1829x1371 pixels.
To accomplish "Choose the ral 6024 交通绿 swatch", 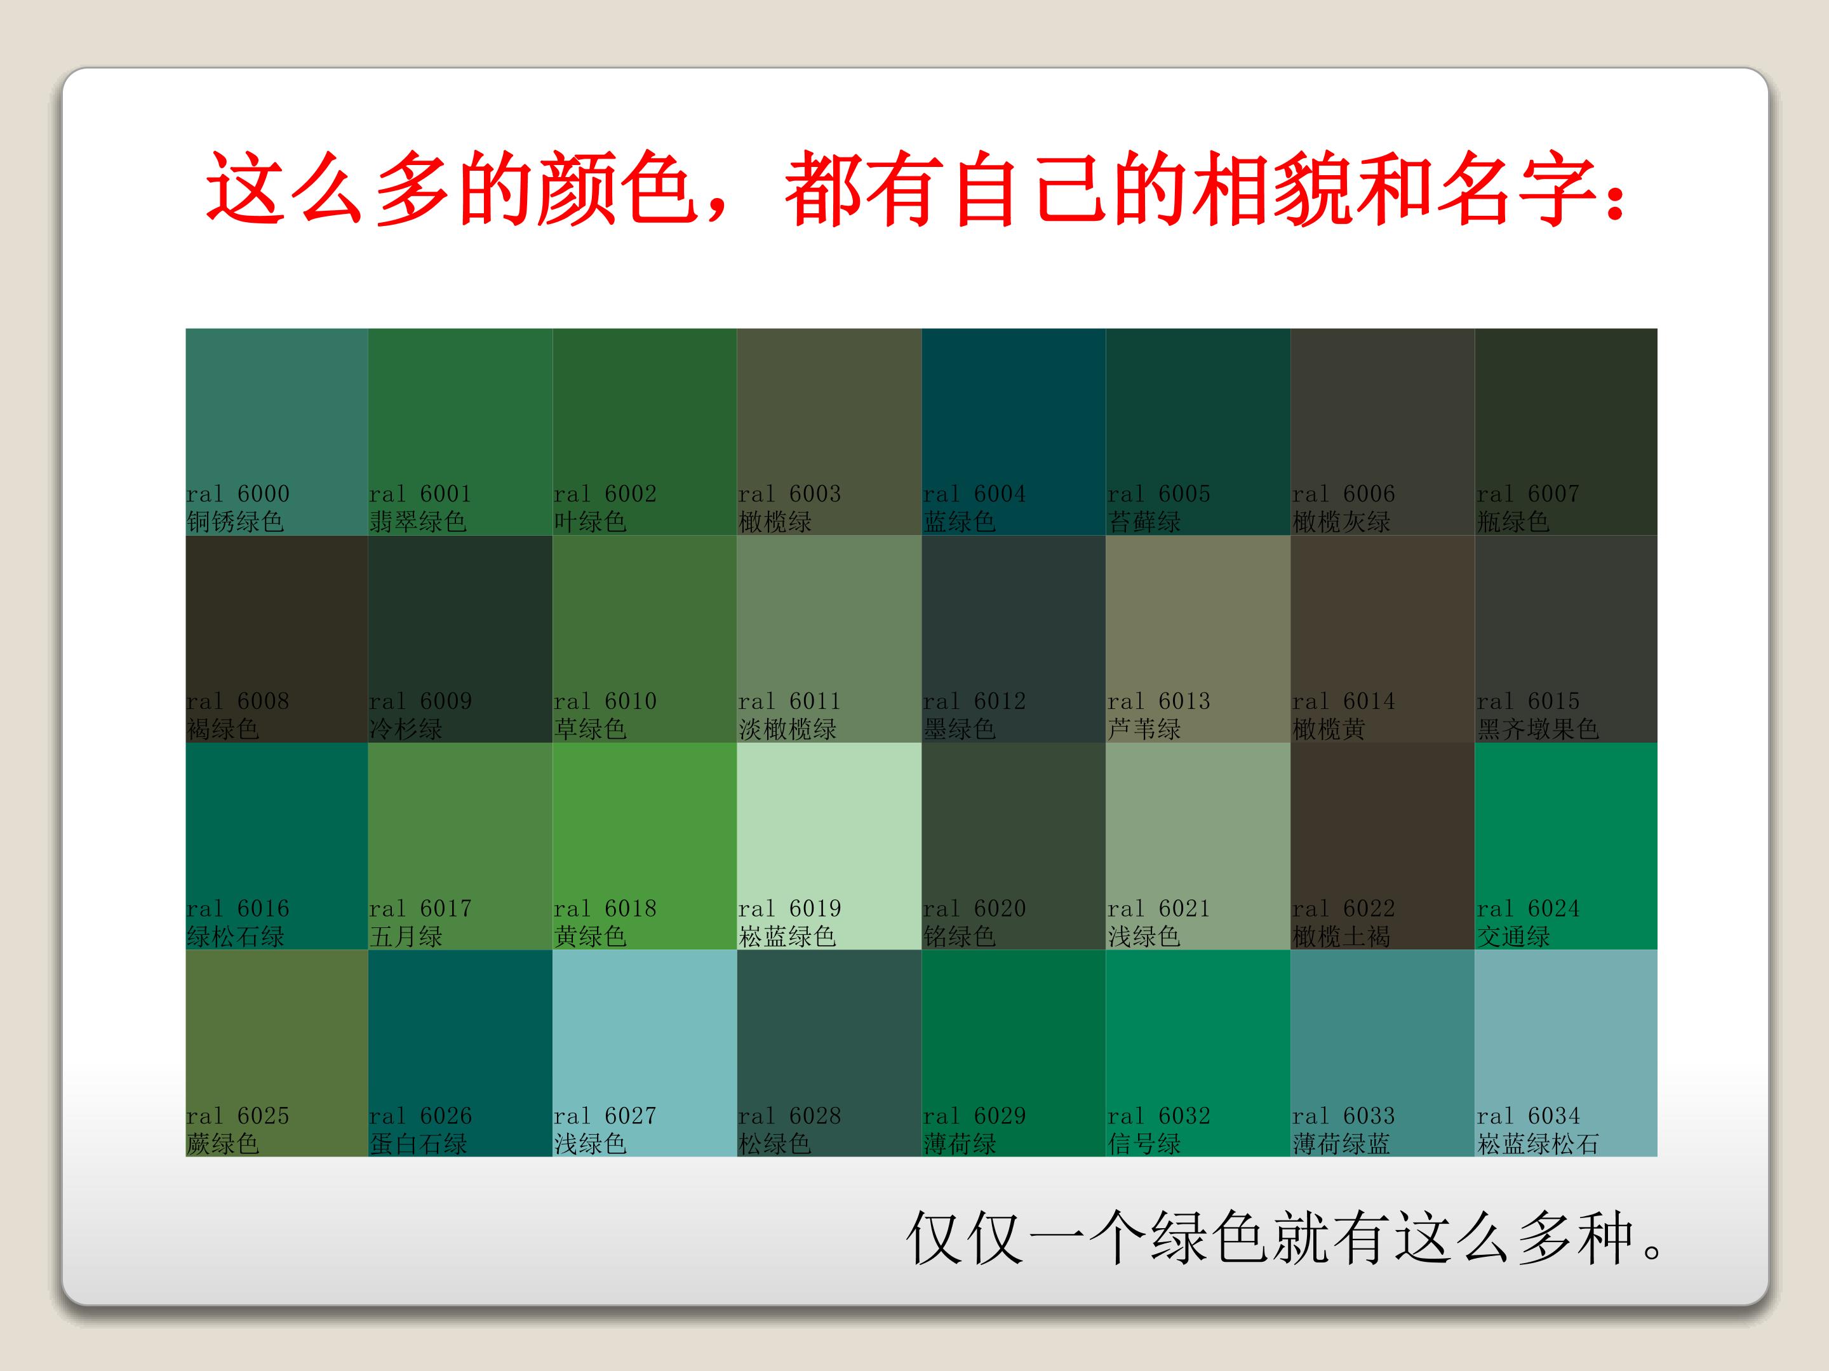I will 1566,846.
